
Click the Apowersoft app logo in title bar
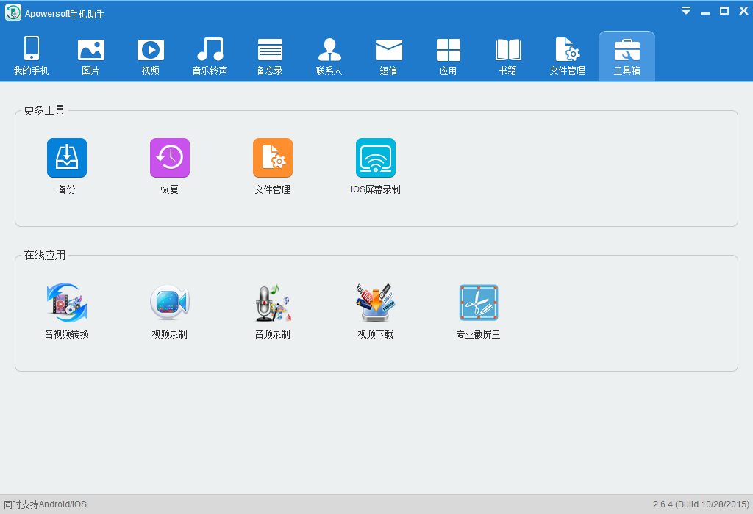(13, 13)
